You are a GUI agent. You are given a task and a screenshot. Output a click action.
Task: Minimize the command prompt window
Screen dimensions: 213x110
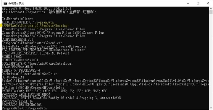pyautogui.click(x=188, y=3)
